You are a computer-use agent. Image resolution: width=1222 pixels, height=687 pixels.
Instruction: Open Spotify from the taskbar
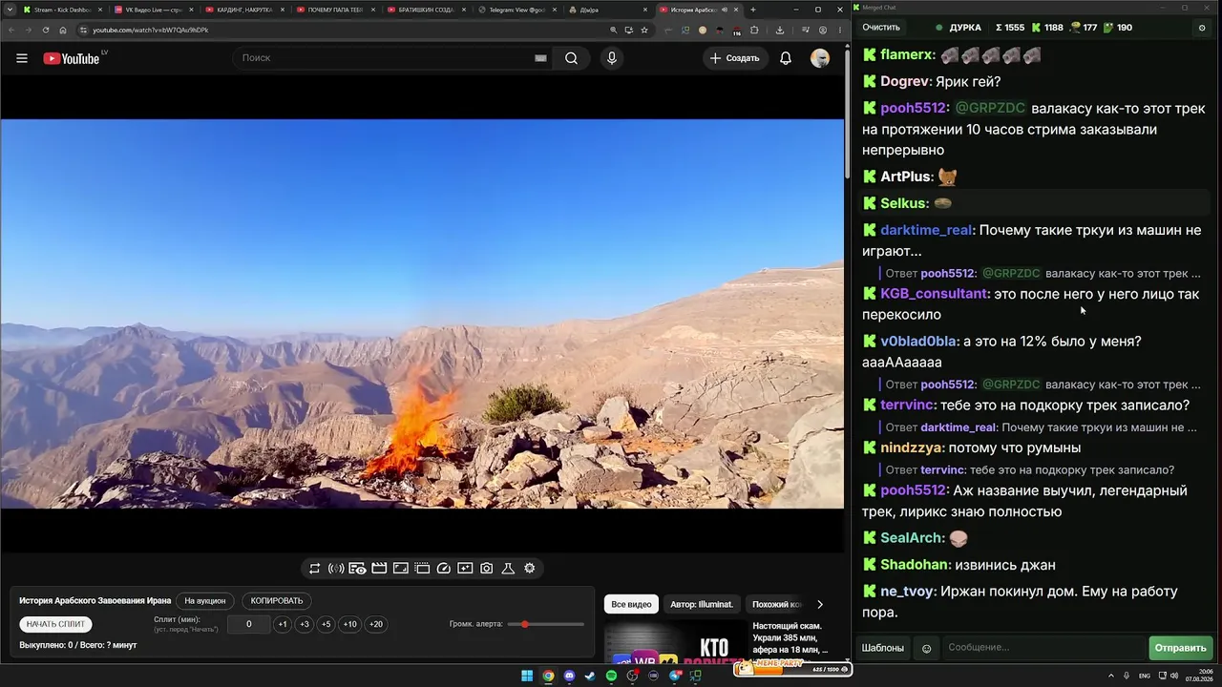pyautogui.click(x=612, y=677)
